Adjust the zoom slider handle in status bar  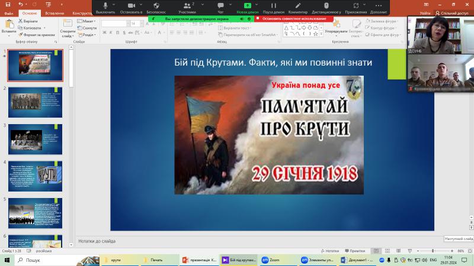pos(433,251)
